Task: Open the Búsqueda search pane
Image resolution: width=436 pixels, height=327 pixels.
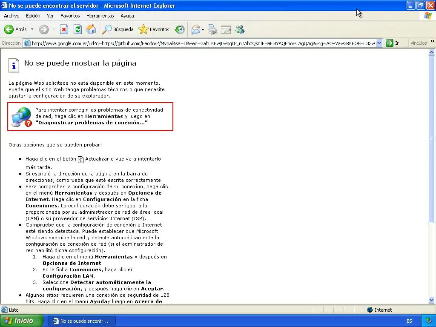Action: [x=118, y=29]
